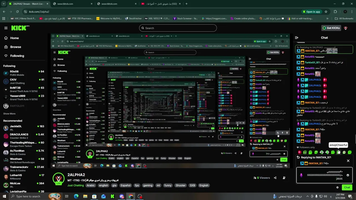Open Microsoft Edge from taskbar

point(76,196)
